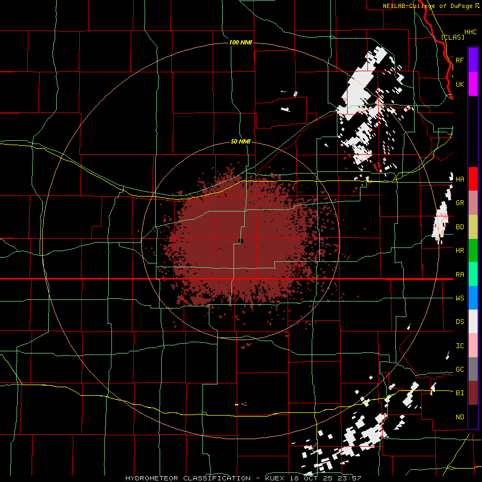The image size is (482, 482).
Task: Click the ND black legend swatch
Action: point(473,417)
